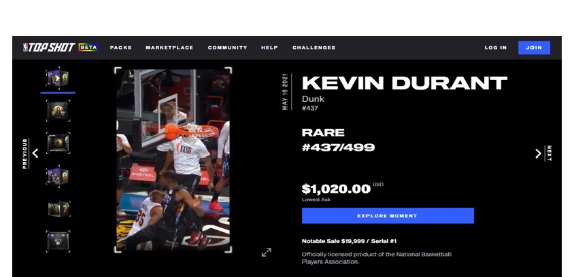The width and height of the screenshot is (574, 277).
Task: Select the second Nets logo thumbnail
Action: [58, 111]
